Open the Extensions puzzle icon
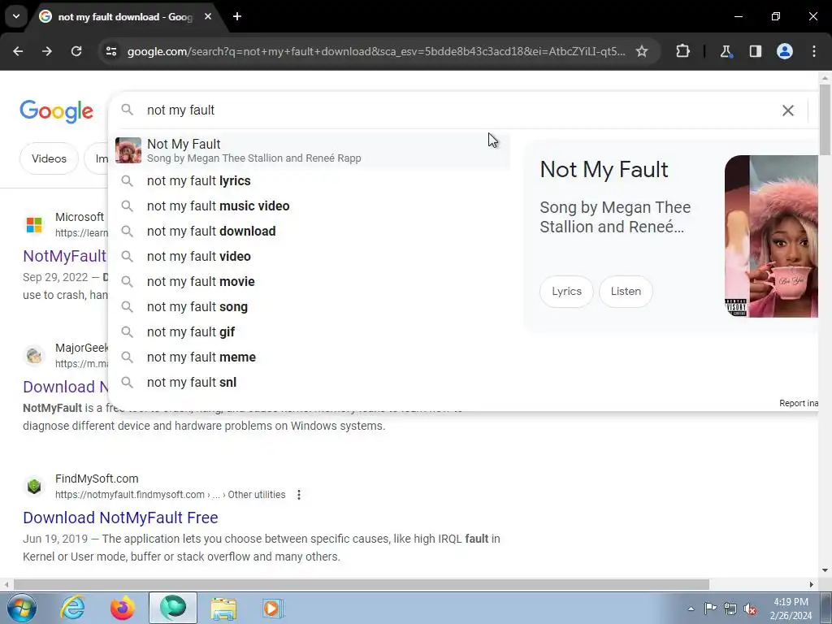Image resolution: width=832 pixels, height=624 pixels. (682, 51)
